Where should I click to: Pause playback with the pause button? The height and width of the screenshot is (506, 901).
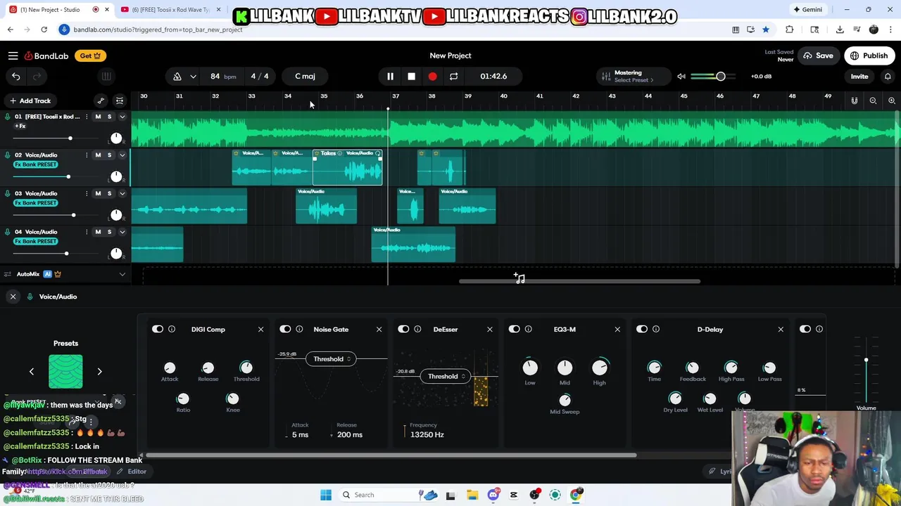[390, 76]
